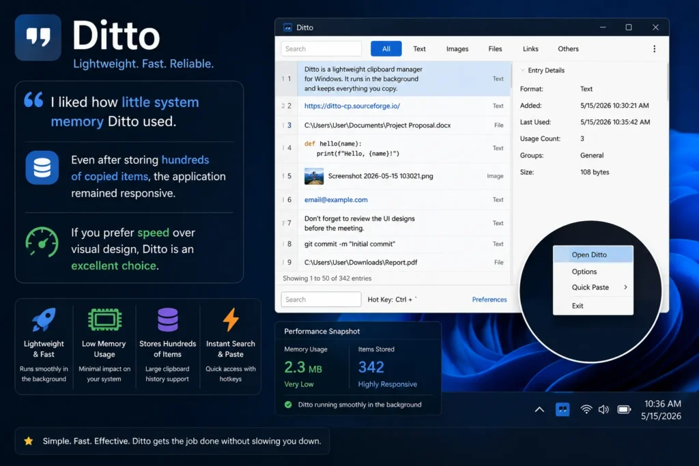Show hidden icons with taskbar chevron

coord(539,409)
